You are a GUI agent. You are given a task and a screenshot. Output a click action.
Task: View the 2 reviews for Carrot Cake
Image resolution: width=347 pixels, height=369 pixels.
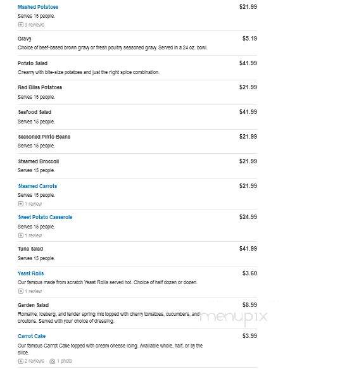[x=34, y=361]
